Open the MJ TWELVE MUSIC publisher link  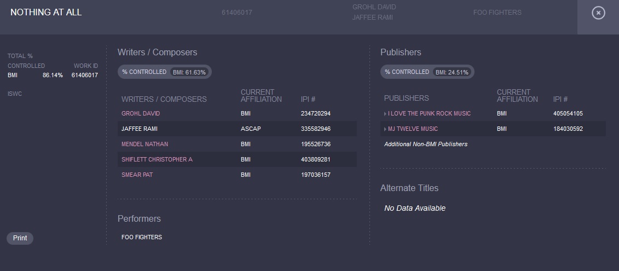[413, 129]
